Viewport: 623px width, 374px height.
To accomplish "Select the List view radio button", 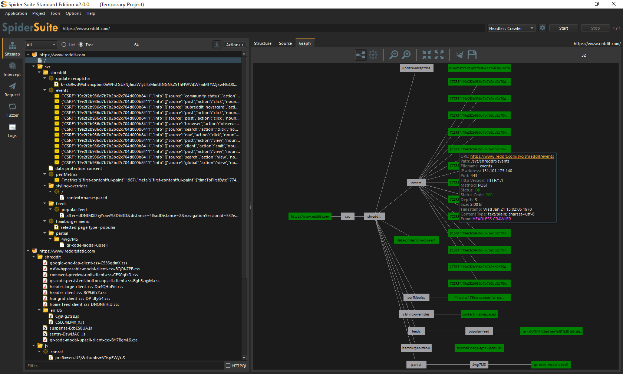I will (x=64, y=45).
